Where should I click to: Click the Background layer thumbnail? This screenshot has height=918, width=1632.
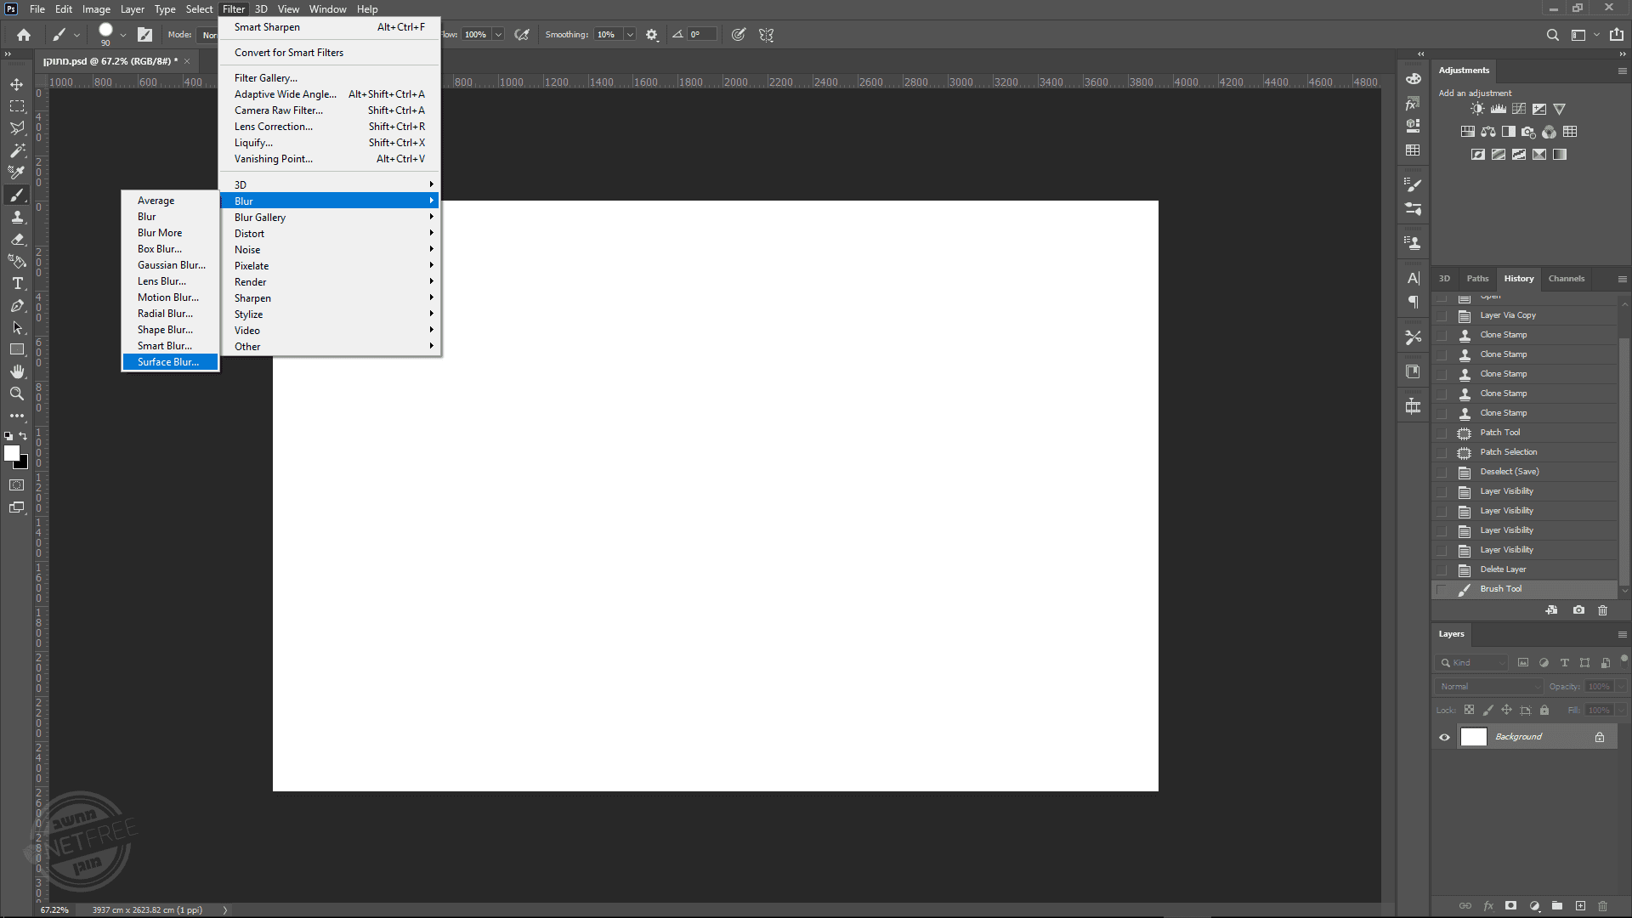point(1473,737)
